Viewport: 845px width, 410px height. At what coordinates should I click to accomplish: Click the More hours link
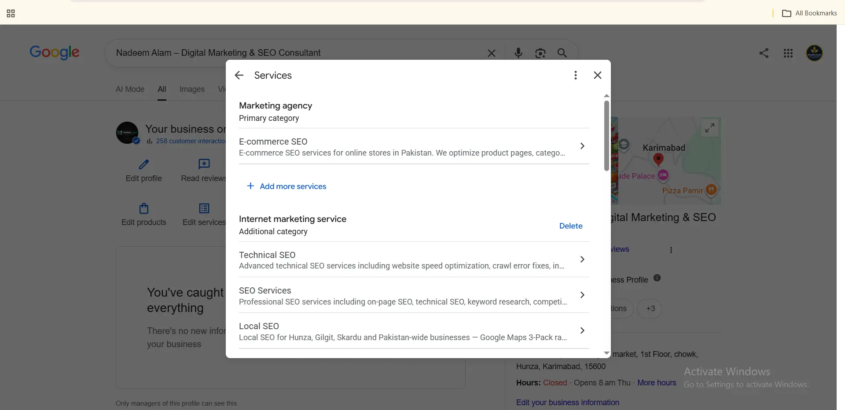pyautogui.click(x=657, y=383)
